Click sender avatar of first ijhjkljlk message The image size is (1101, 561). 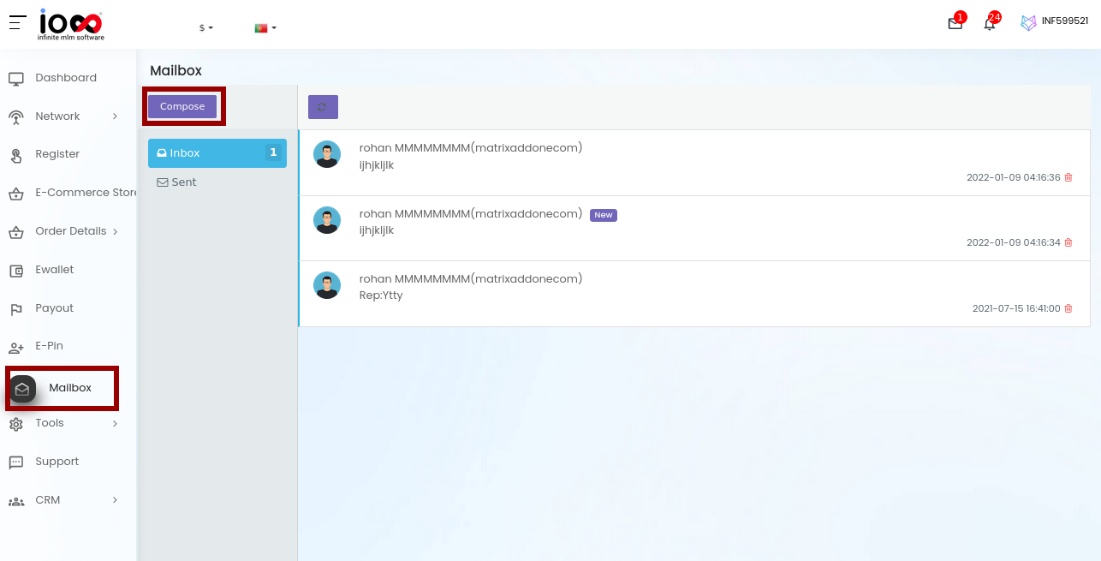pos(327,154)
